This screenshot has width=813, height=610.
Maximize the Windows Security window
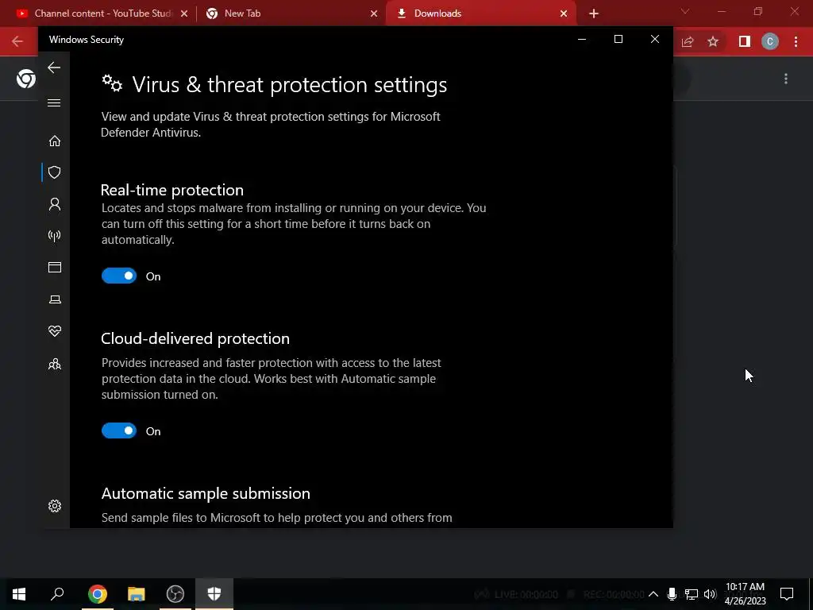[618, 40]
